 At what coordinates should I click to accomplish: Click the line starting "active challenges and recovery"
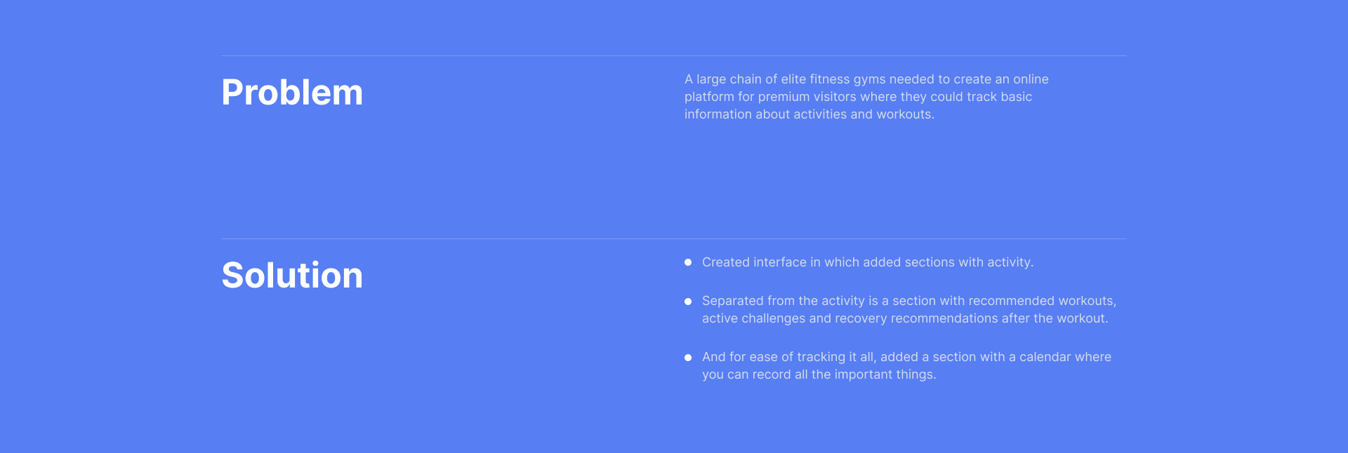point(904,318)
